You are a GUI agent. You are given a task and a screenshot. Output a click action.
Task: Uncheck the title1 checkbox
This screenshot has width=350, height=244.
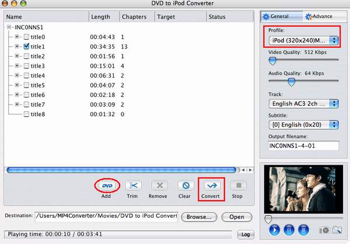tap(26, 47)
